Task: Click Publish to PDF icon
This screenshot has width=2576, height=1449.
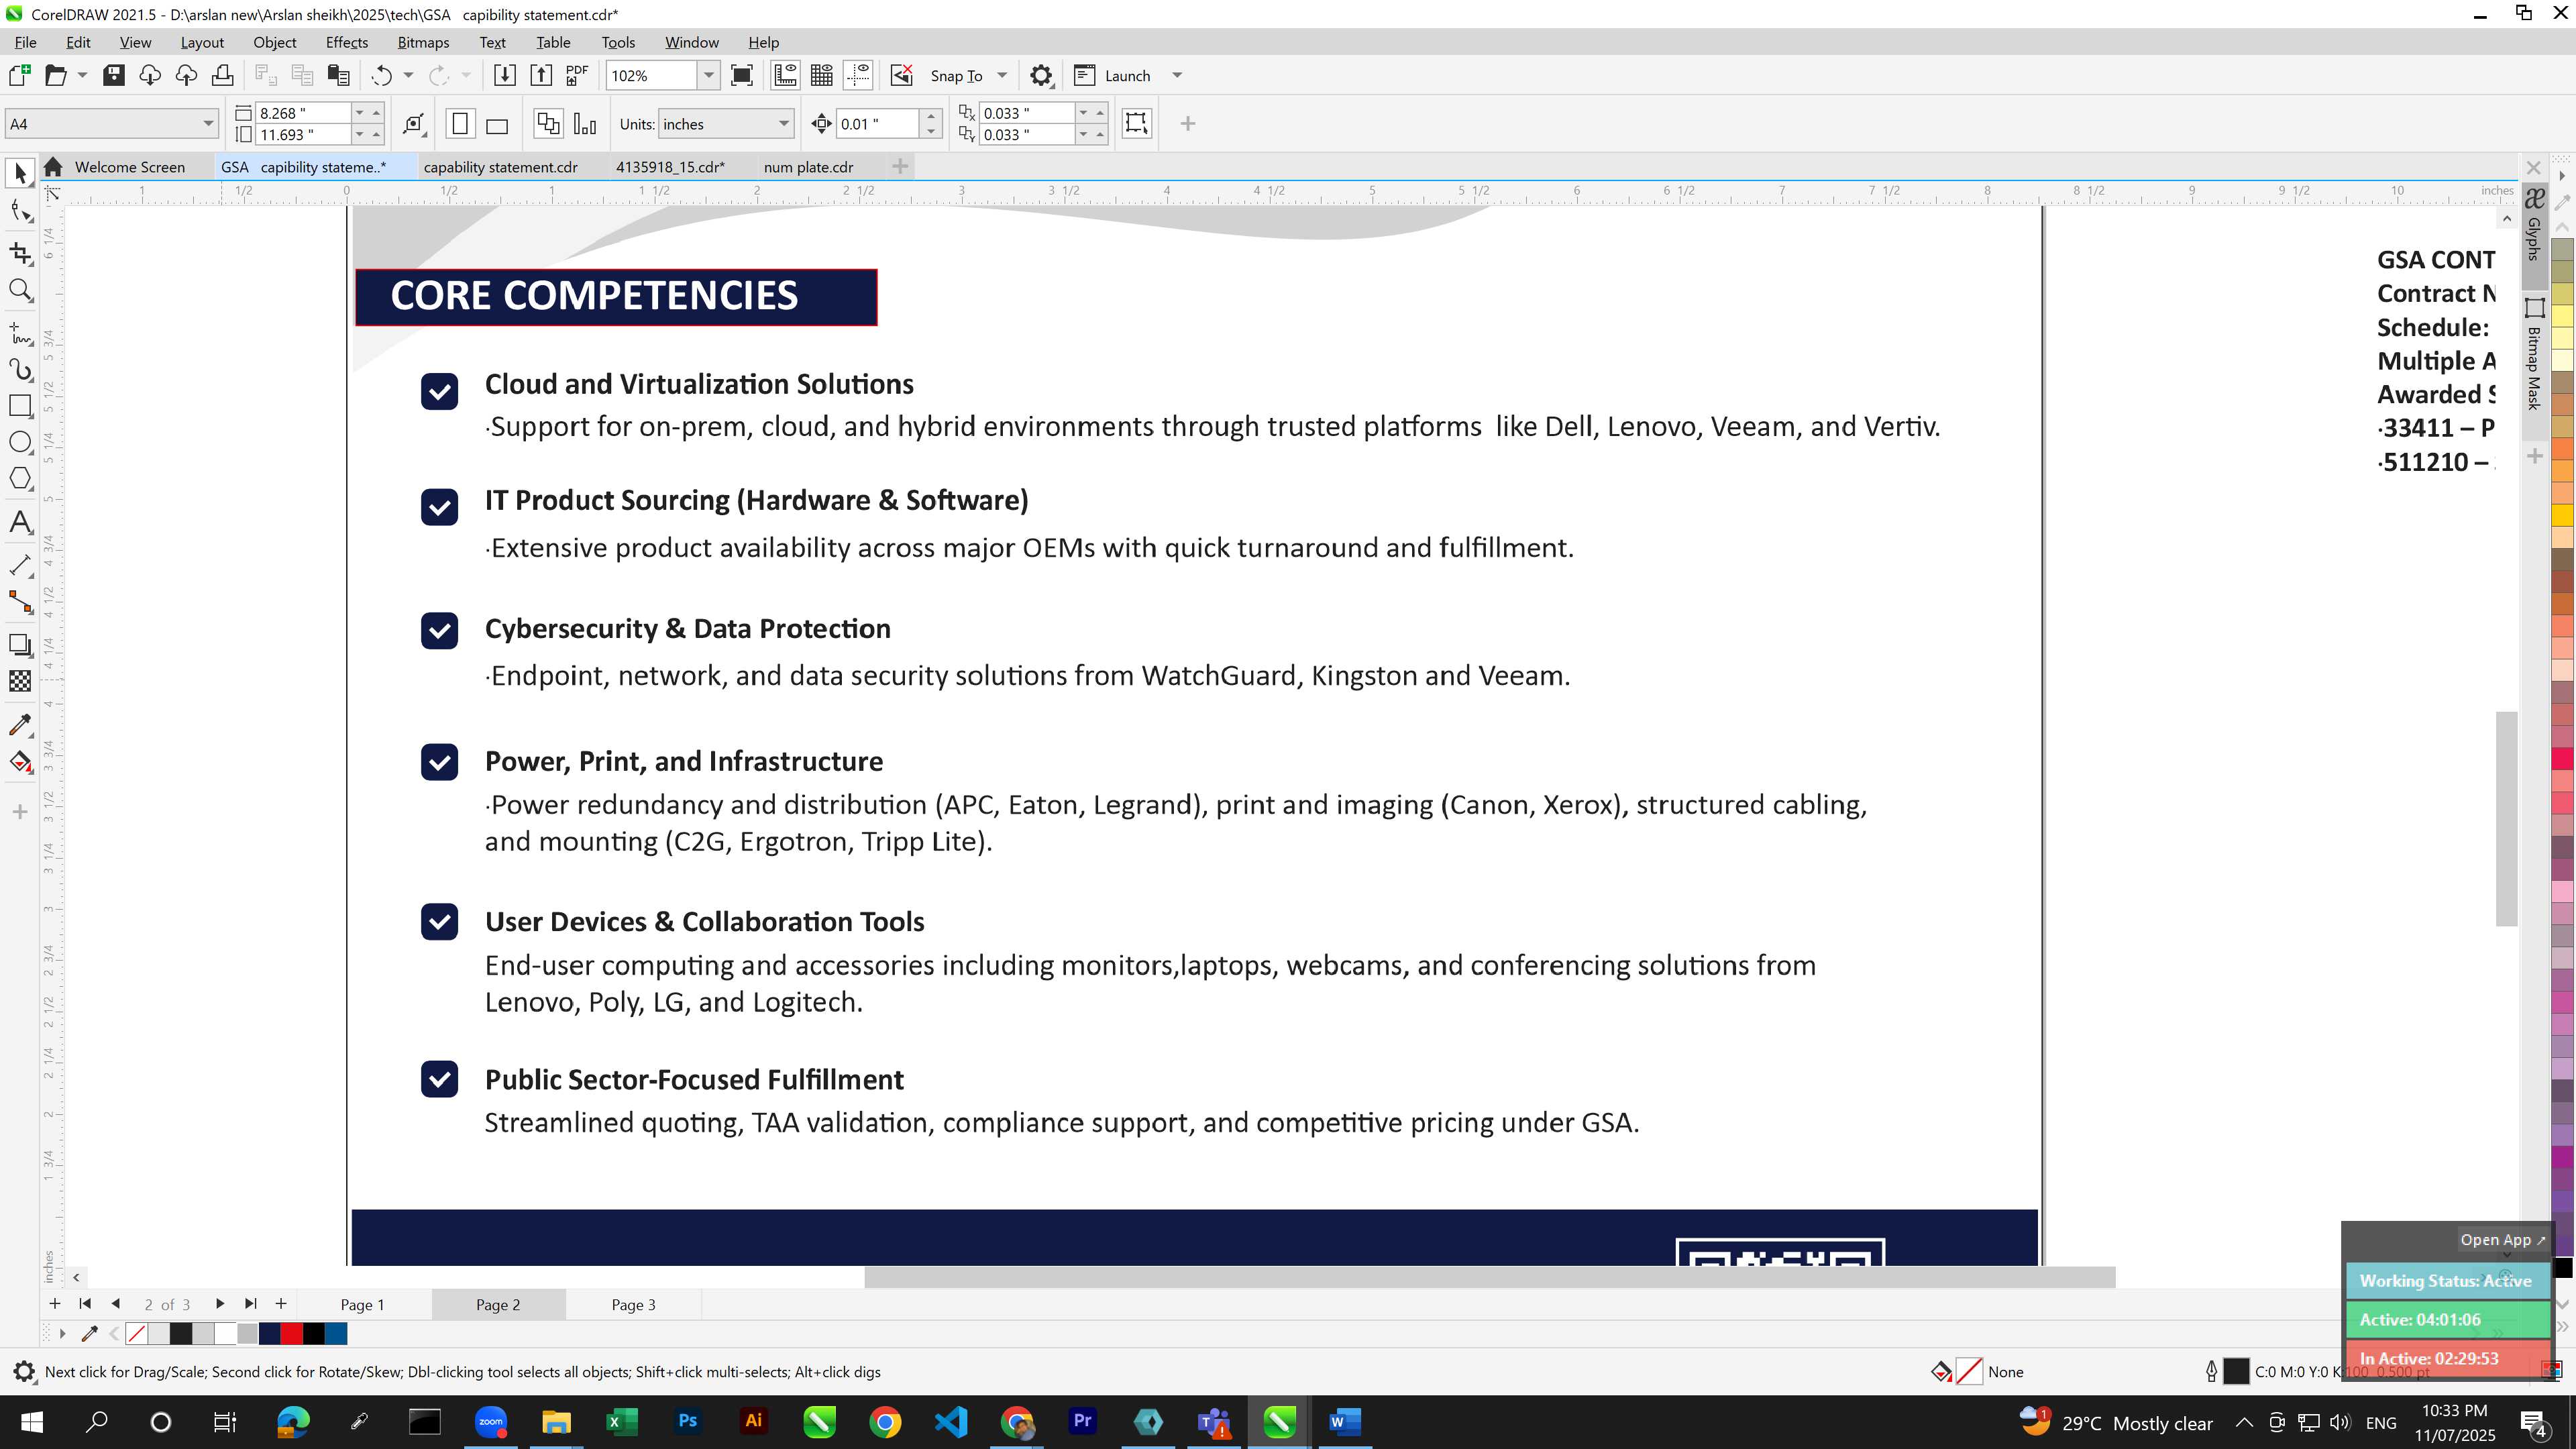Action: pos(577,75)
